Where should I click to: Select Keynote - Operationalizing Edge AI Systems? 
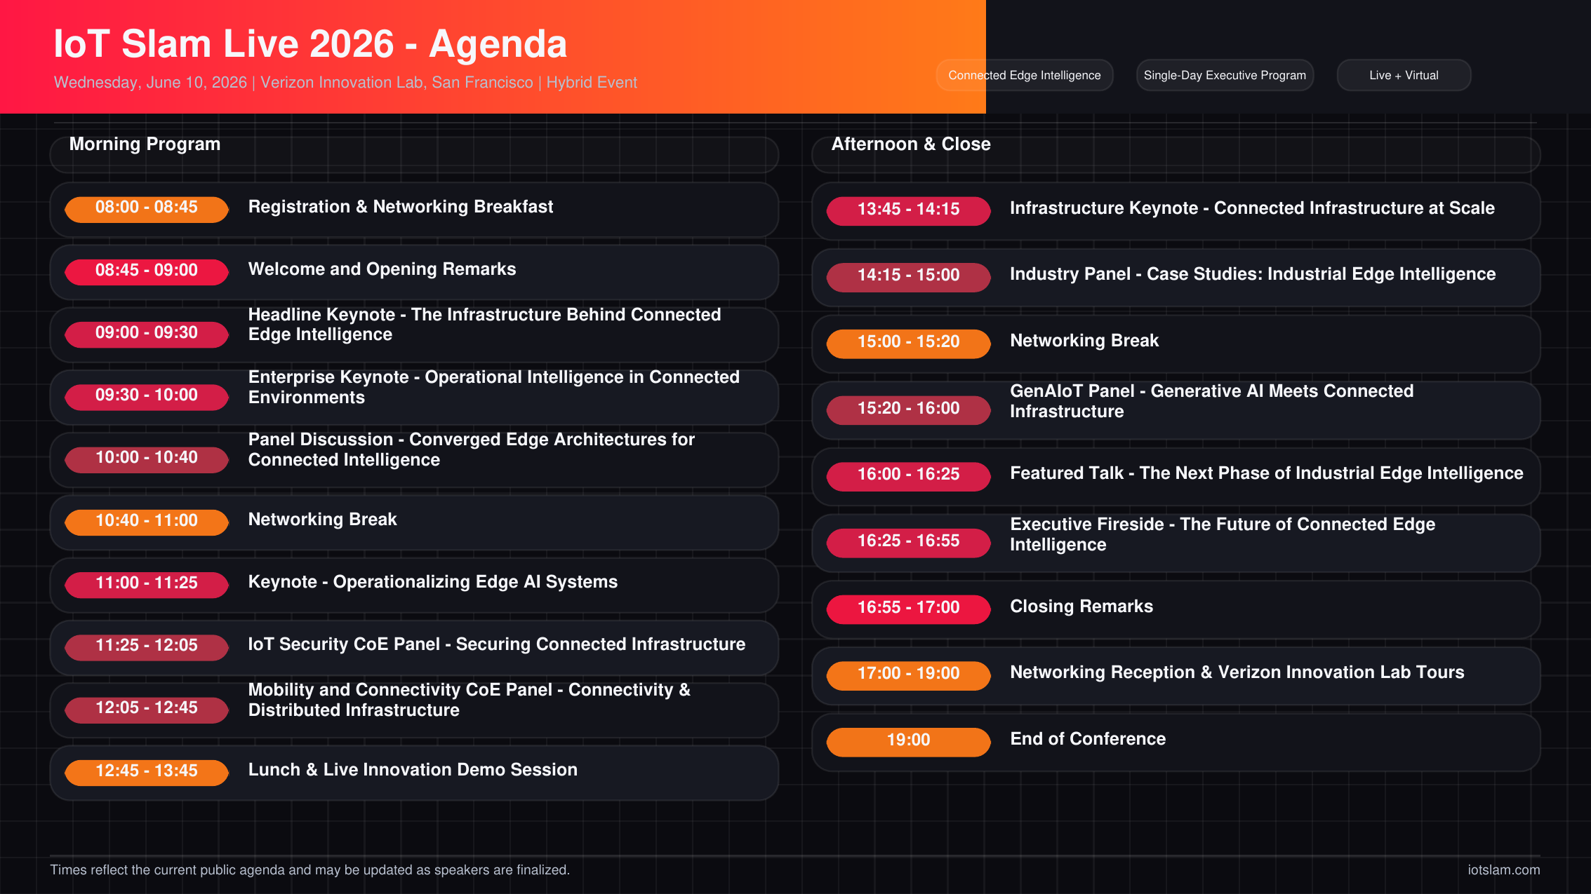432,582
